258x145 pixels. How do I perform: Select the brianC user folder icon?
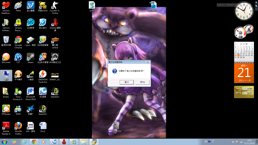[6, 93]
